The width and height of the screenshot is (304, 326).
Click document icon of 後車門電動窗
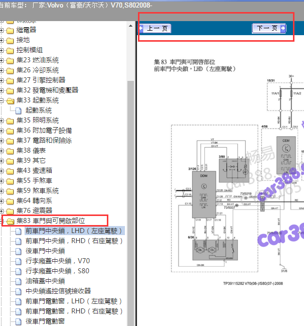pos(19,321)
